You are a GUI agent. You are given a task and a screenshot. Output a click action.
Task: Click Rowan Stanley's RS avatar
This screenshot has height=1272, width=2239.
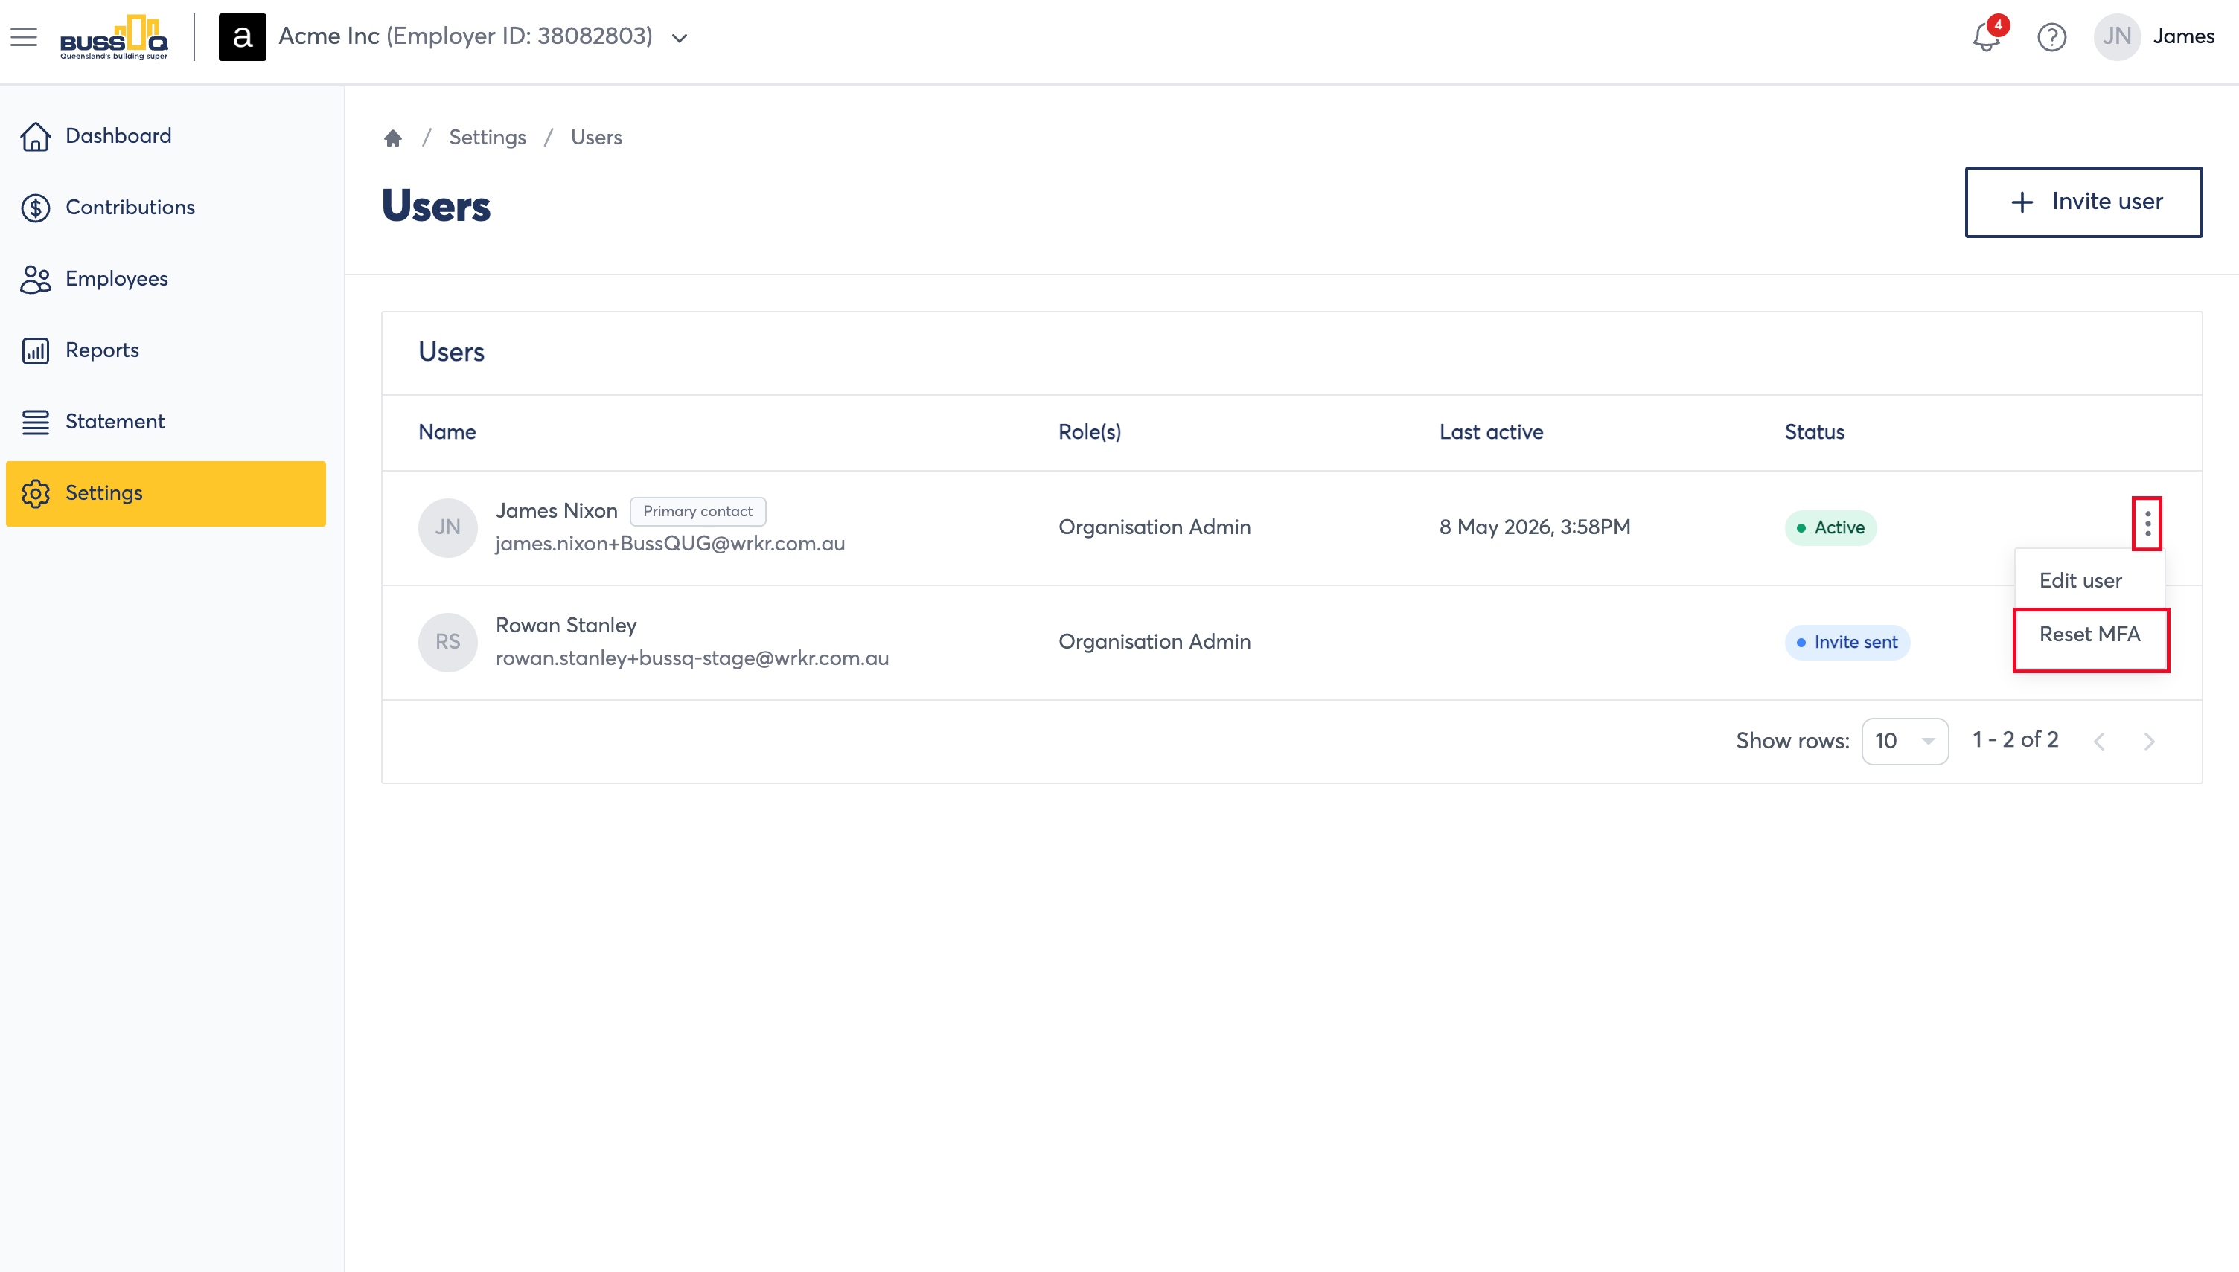click(447, 642)
